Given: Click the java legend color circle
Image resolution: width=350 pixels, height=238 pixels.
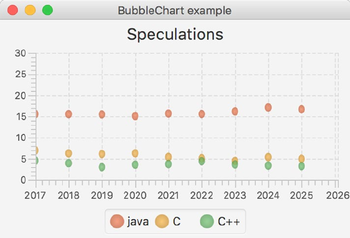Looking at the screenshot, I should click(117, 221).
